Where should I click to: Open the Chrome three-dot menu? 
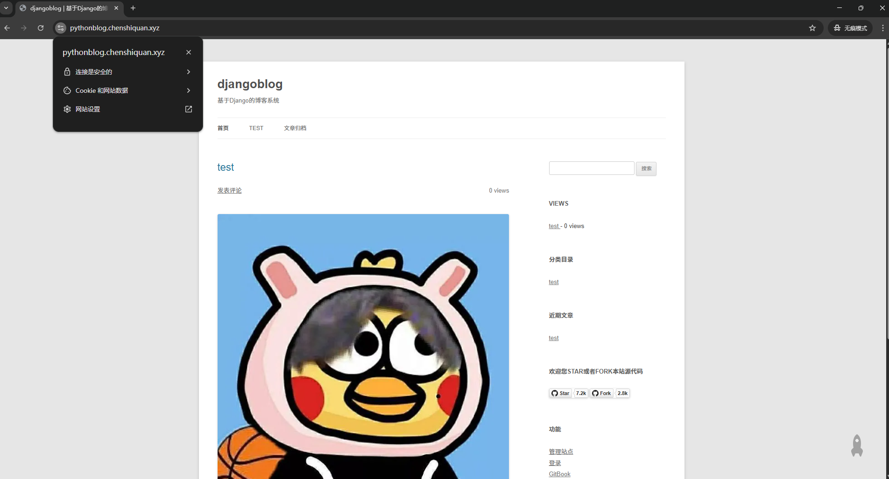click(882, 28)
